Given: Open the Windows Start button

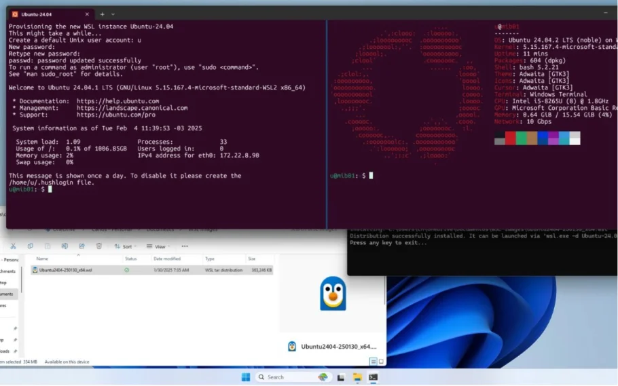Looking at the screenshot, I should 246,377.
